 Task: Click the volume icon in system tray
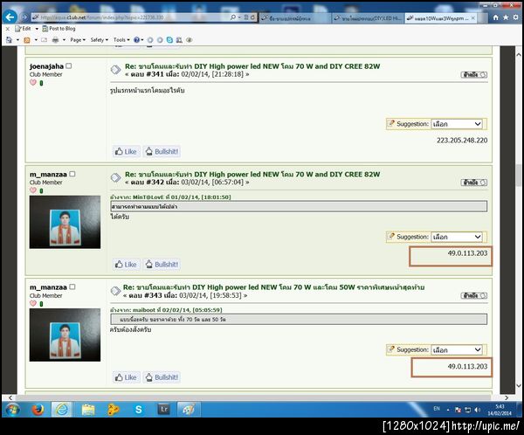pyautogui.click(x=478, y=411)
